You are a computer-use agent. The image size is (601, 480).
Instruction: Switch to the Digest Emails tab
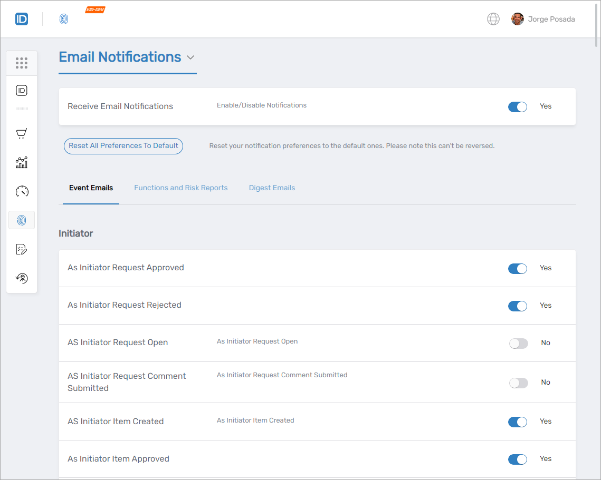click(272, 188)
